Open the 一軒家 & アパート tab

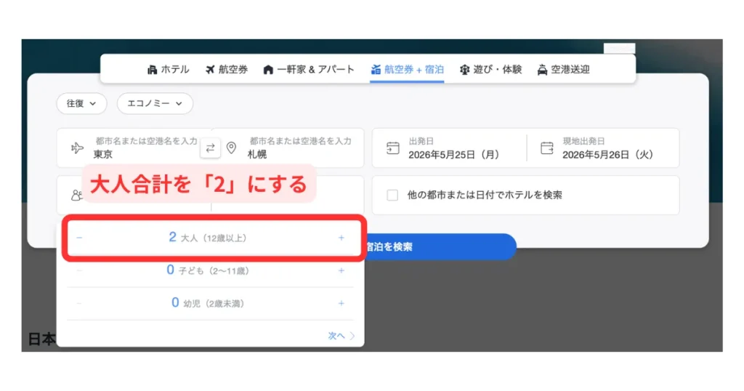(309, 70)
